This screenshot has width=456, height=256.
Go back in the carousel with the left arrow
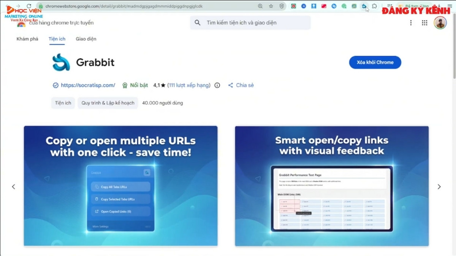14,187
